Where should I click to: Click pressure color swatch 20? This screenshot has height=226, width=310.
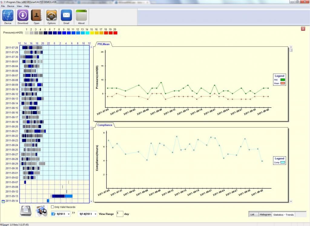coord(115,33)
